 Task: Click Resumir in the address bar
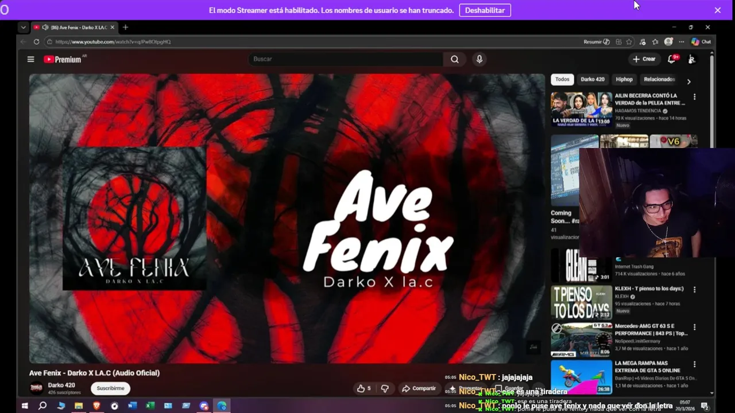(x=597, y=42)
